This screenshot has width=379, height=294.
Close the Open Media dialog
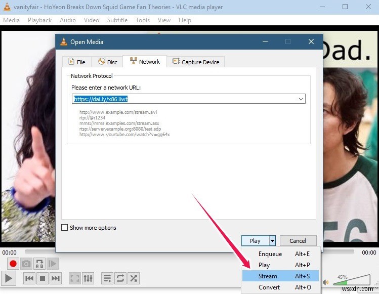[x=311, y=41]
